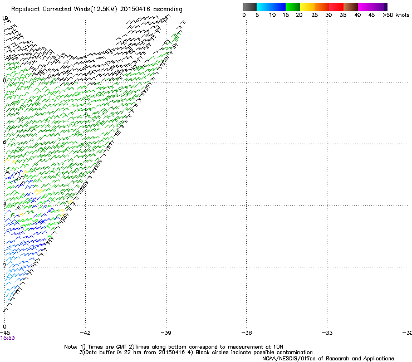Viewport: 412px width, 362px height.
Task: Click the yellow 20-25 knots color band
Action: click(x=307, y=7)
